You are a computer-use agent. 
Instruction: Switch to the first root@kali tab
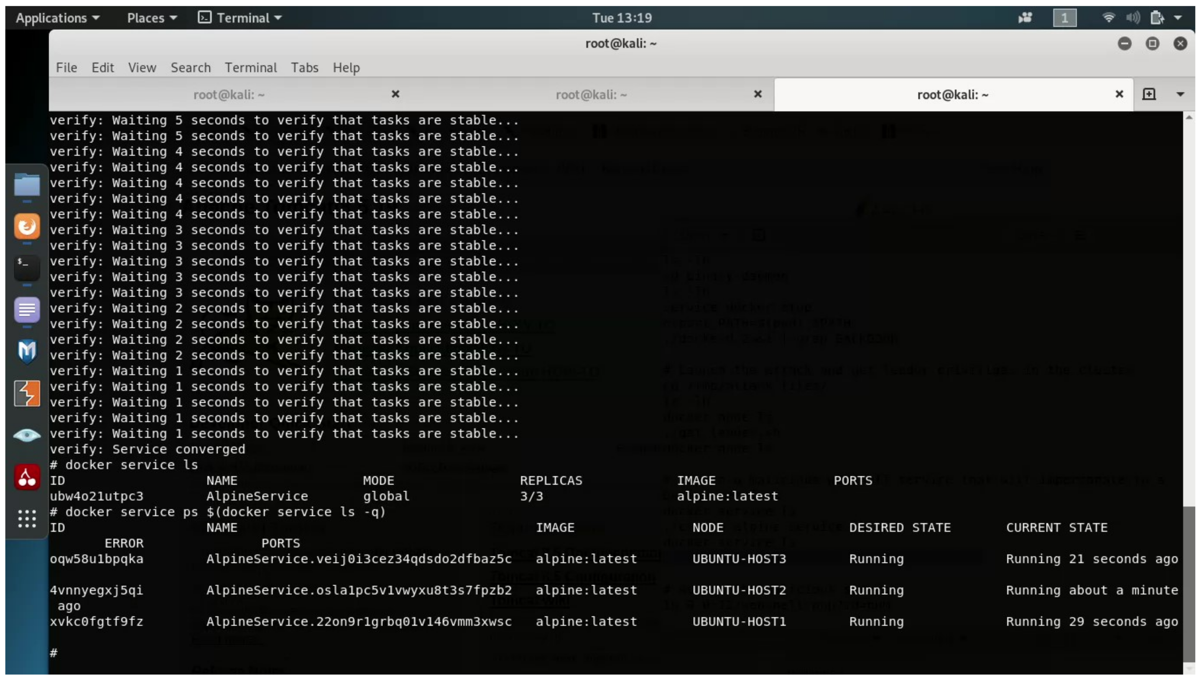[229, 95]
